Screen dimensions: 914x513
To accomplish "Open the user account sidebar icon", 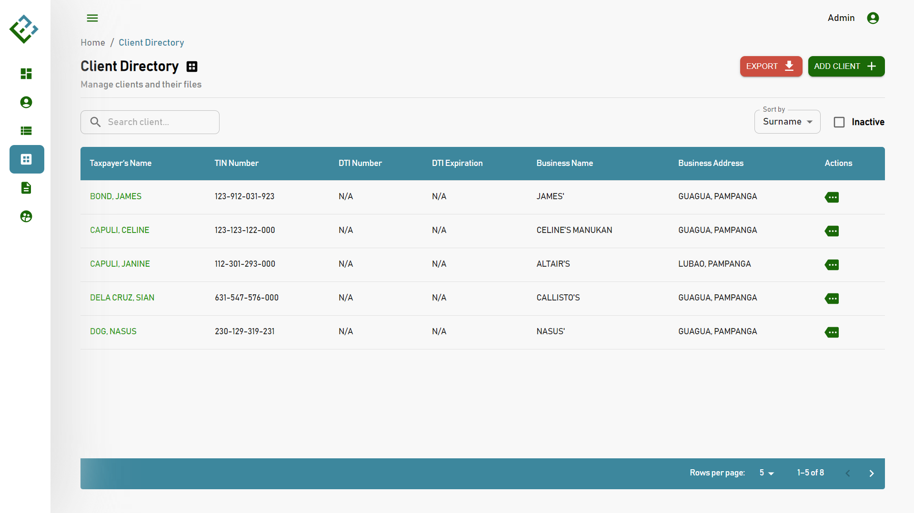I will [26, 102].
